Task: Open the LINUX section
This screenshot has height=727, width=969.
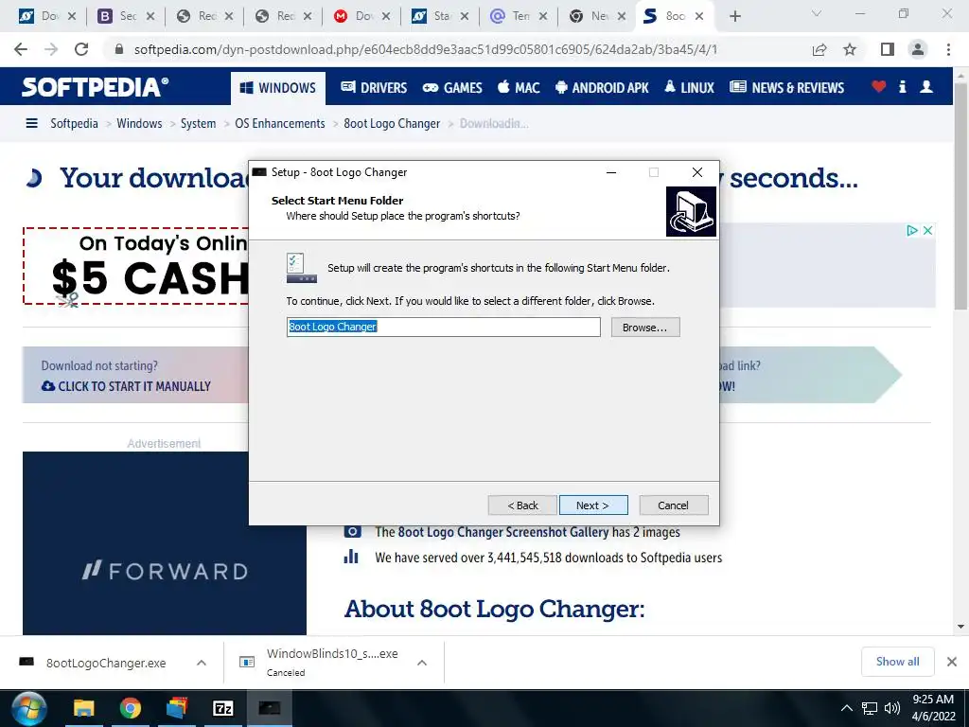Action: coord(690,88)
